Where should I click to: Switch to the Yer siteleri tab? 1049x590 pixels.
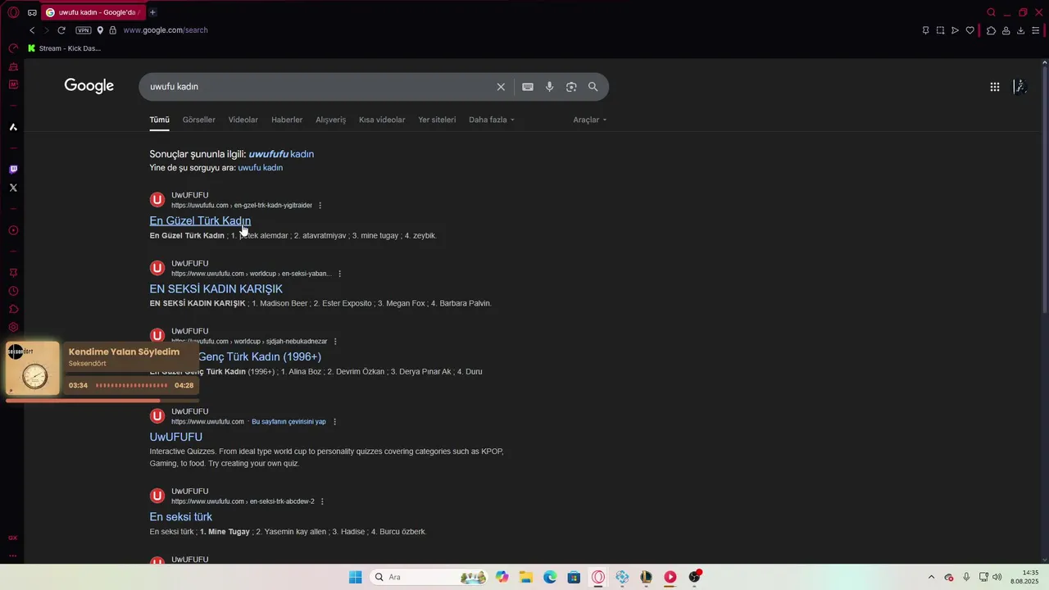[437, 120]
